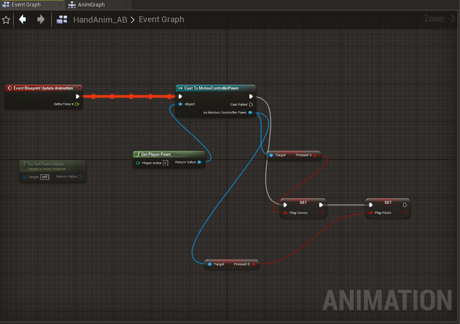
Task: Toggle the Play Point boolean input pin
Action: (371, 213)
